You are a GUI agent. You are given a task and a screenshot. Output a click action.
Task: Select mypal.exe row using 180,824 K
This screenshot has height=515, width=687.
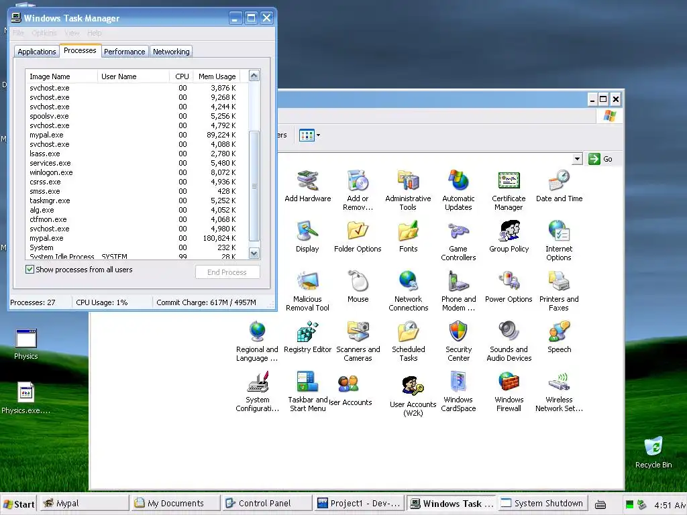[x=137, y=238]
